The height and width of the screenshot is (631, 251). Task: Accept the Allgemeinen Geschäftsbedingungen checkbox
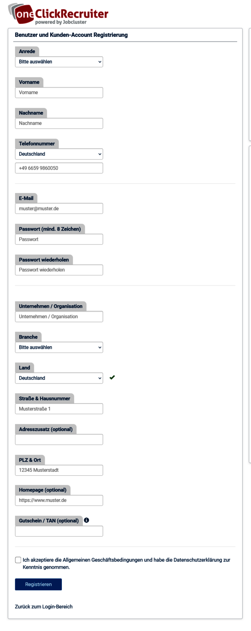[18, 560]
